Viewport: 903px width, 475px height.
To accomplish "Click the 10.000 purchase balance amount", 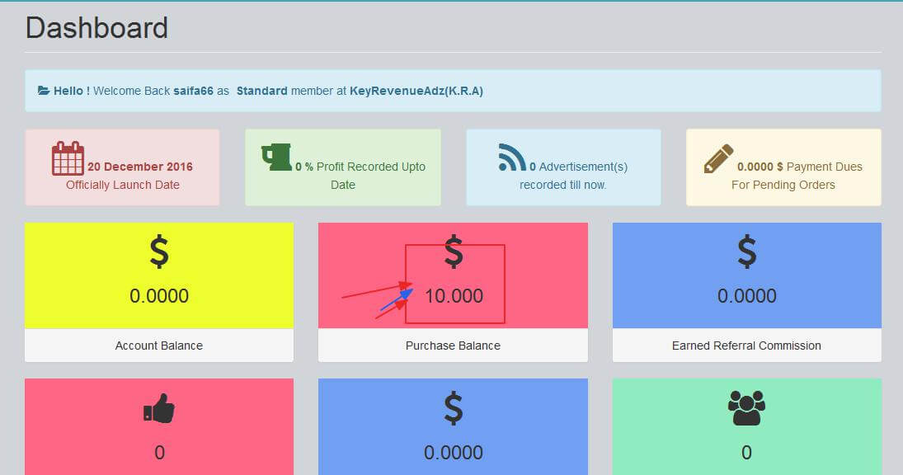I will tap(454, 296).
